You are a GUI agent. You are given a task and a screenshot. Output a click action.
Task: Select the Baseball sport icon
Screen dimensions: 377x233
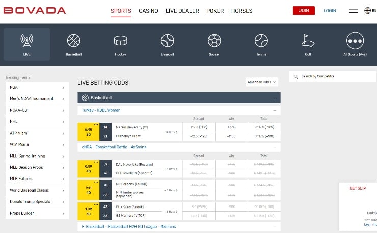(x=167, y=40)
